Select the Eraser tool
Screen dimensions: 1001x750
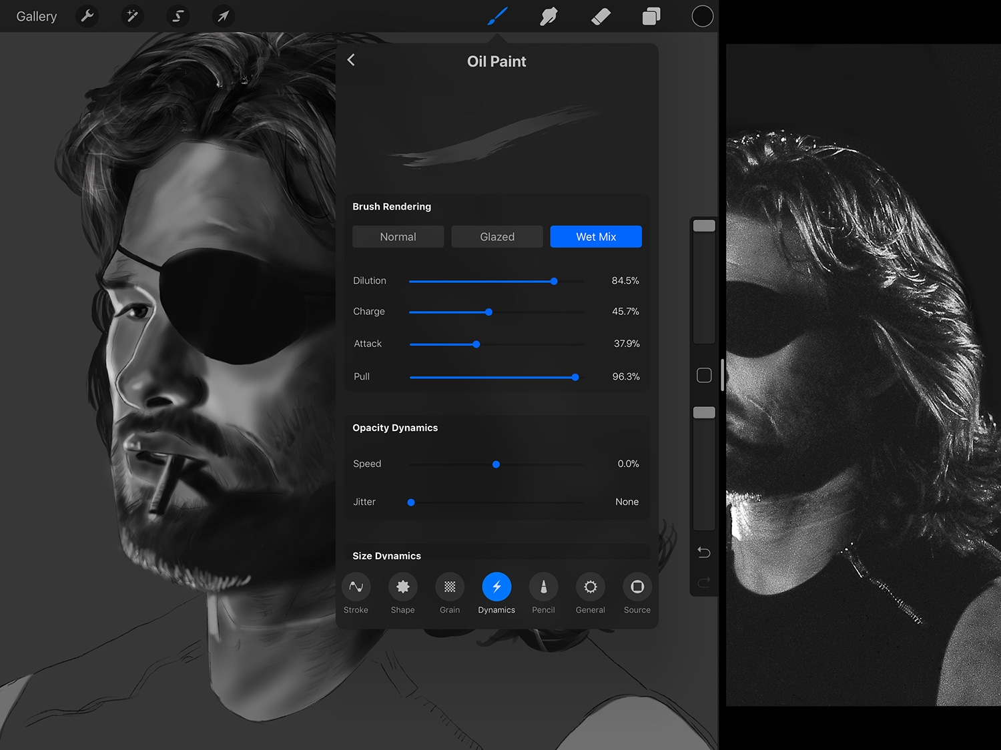click(x=601, y=16)
